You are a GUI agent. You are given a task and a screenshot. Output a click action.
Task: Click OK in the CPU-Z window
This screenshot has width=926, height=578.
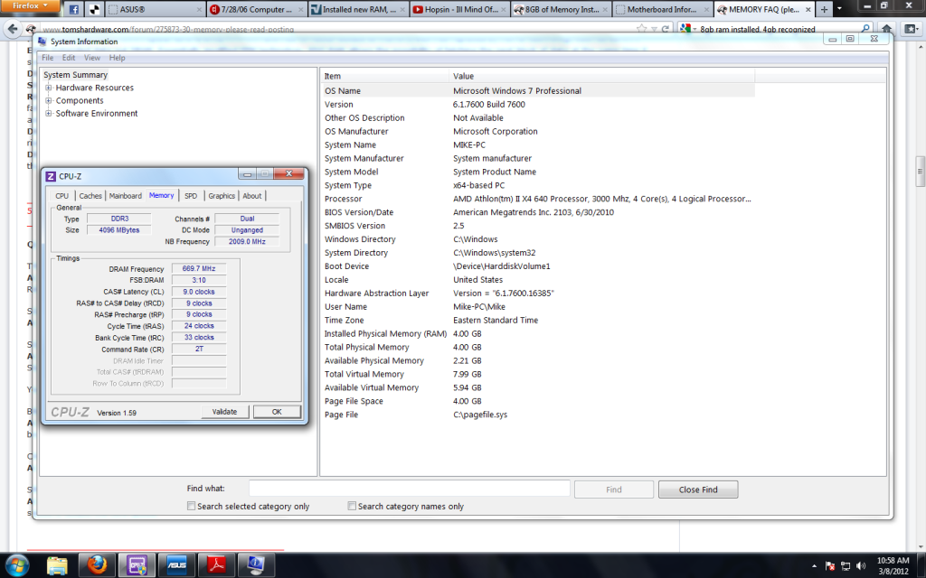point(277,412)
